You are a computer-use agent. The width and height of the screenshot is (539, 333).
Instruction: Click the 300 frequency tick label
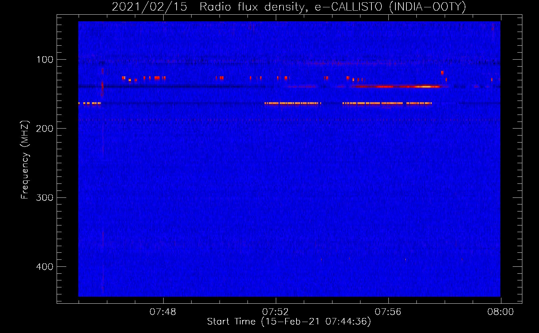(x=45, y=197)
